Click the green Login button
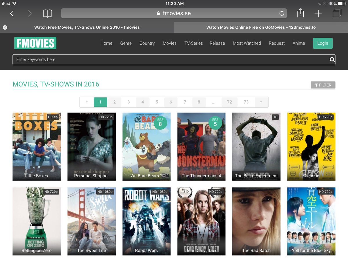This screenshot has height=261, width=348. tap(323, 43)
